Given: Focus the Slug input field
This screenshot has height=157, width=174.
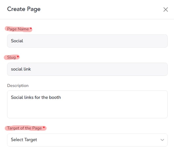Looking at the screenshot, I should click(87, 69).
